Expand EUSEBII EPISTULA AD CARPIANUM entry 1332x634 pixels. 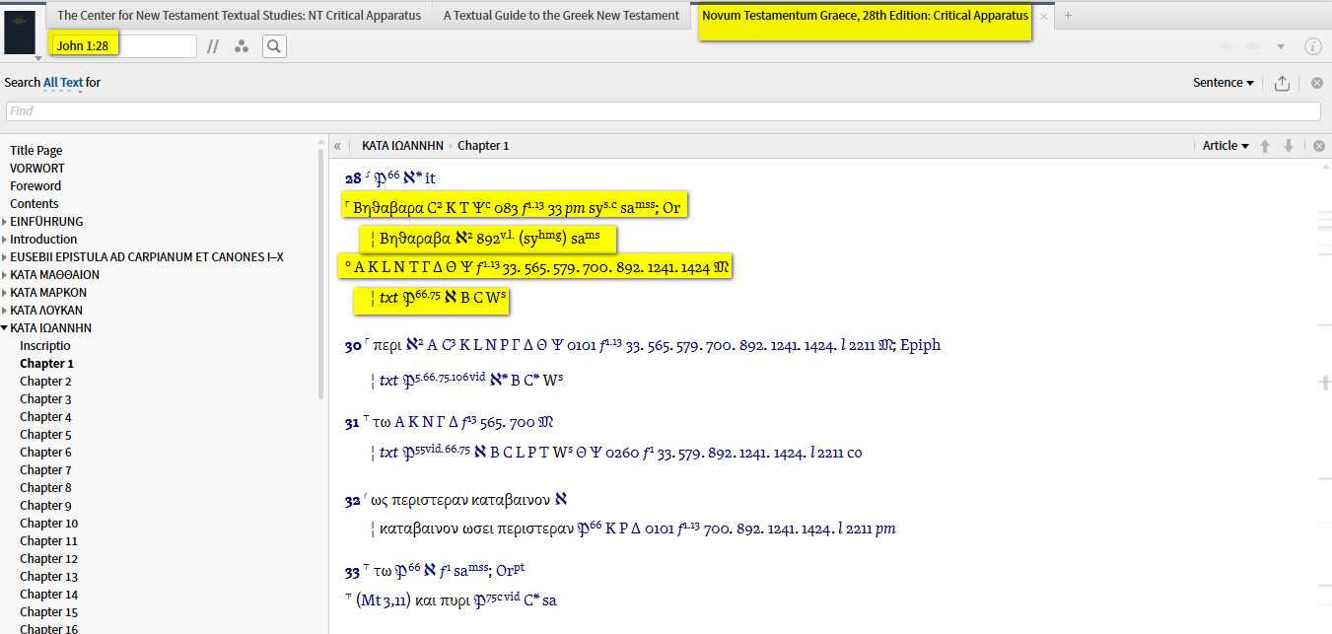click(x=5, y=257)
